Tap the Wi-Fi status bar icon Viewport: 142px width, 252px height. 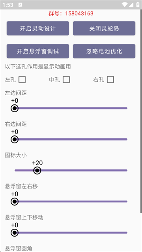tap(124, 5)
